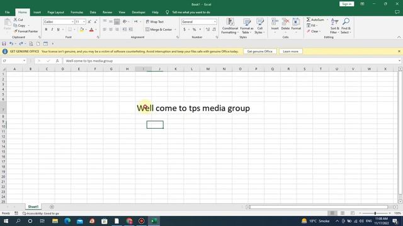
Task: Click AutoSum
Action: coord(315,19)
